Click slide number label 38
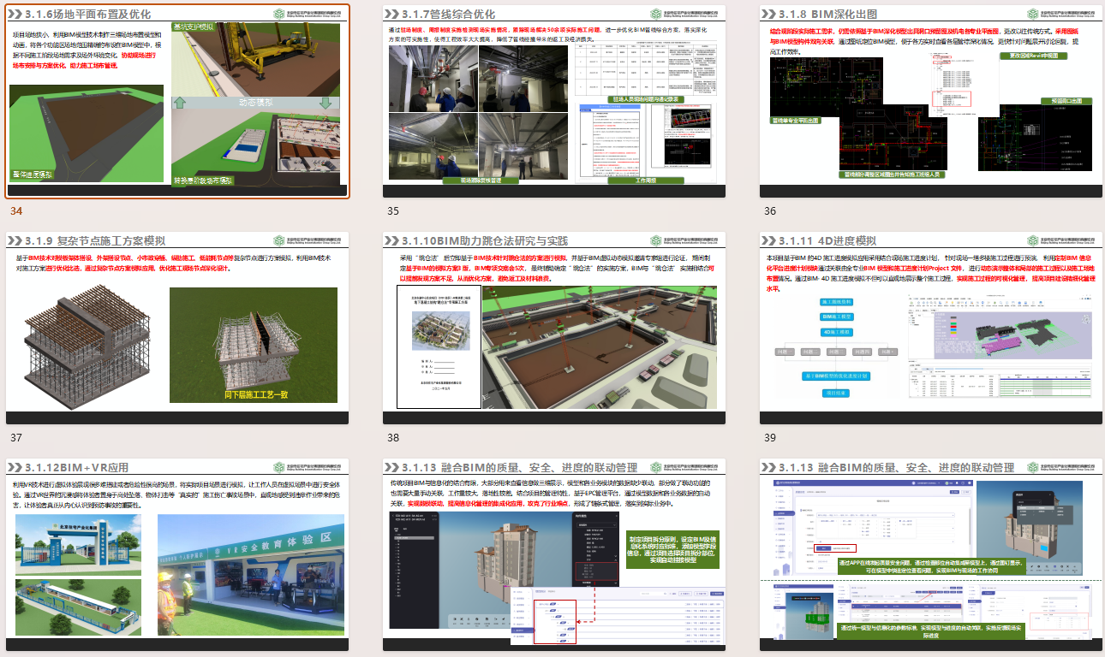Screen dimensions: 1105x657 pos(393,437)
